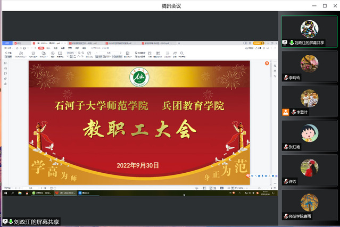This screenshot has width=340, height=227.
Task: Click 张红艳's muted microphone icon
Action: tap(286, 147)
